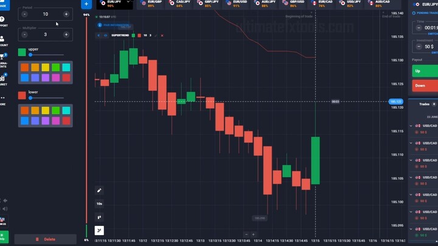Click the Multiplier value field showing 3
This screenshot has height=246, width=438.
pos(45,35)
